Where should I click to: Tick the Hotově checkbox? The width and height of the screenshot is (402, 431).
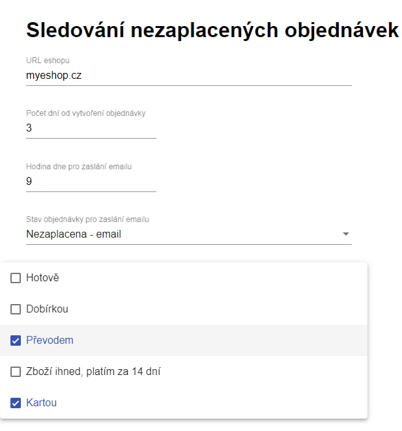coord(16,278)
